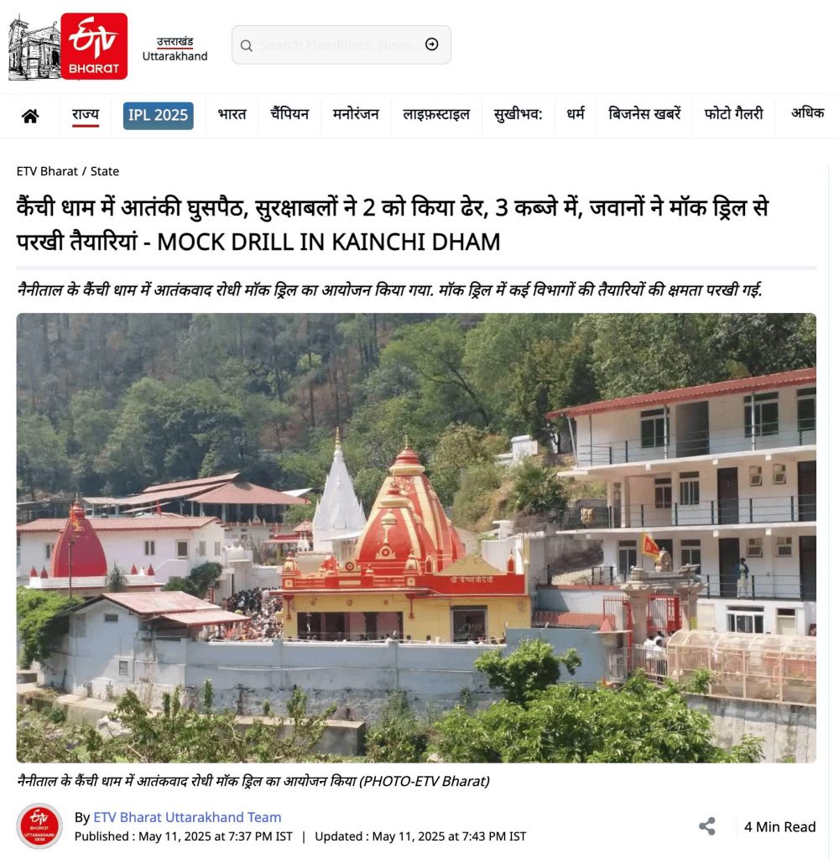Select the धर्म menu item
The width and height of the screenshot is (839, 859).
click(x=576, y=114)
